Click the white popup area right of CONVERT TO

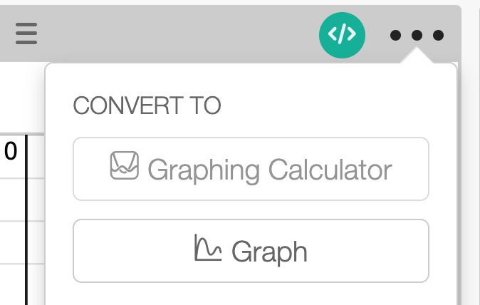335,106
